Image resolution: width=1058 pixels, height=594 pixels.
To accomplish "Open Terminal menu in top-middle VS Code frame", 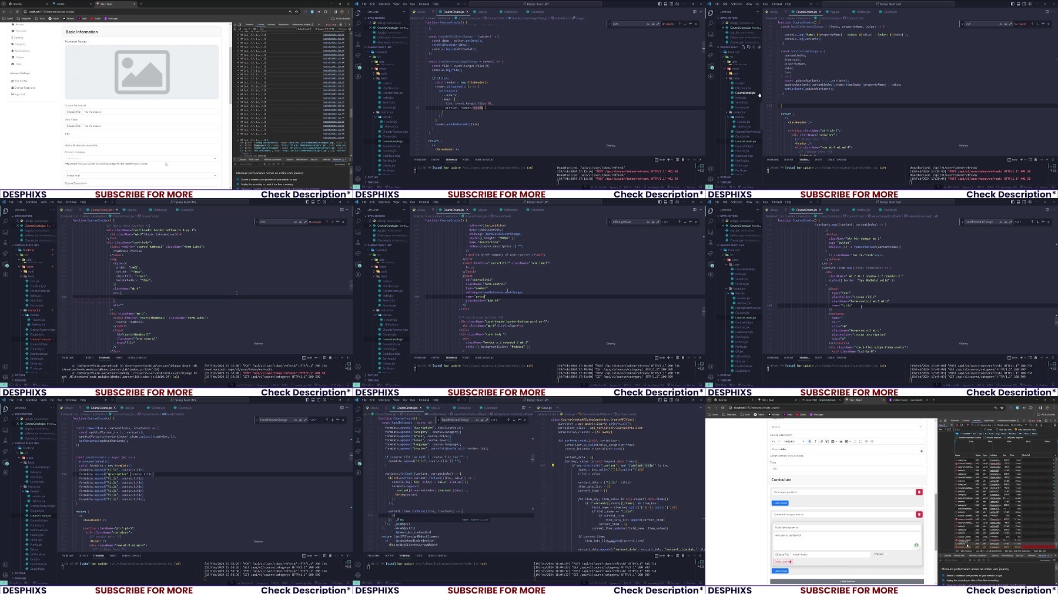I will [x=424, y=4].
